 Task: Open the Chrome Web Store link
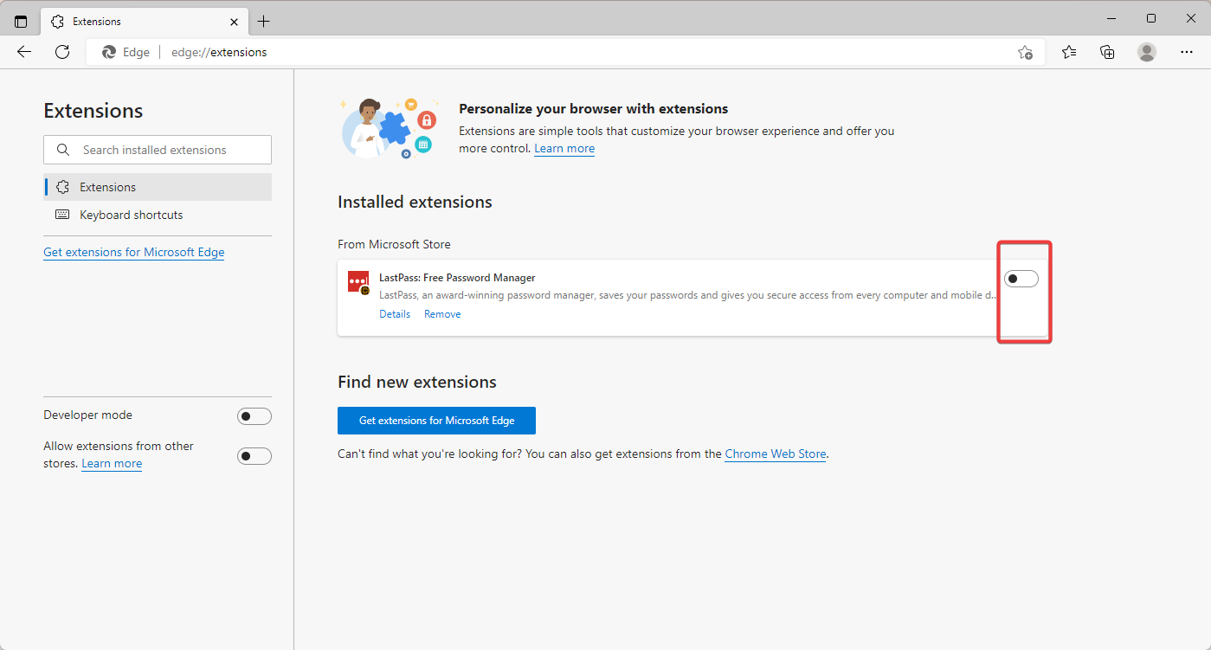(x=776, y=454)
